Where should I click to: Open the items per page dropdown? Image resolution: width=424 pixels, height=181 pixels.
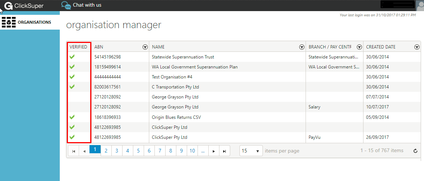point(251,151)
